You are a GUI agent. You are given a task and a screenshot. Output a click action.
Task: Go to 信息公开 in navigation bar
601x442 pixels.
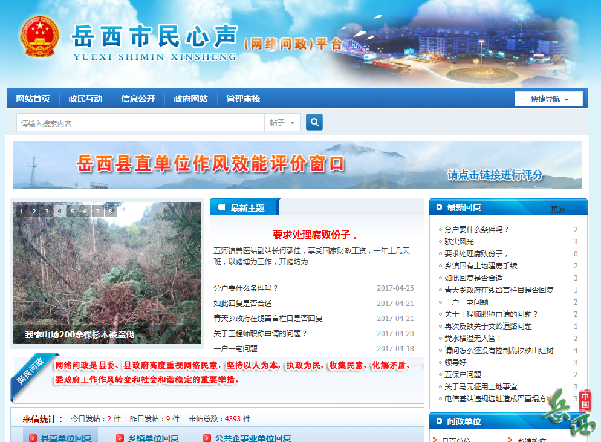point(138,99)
